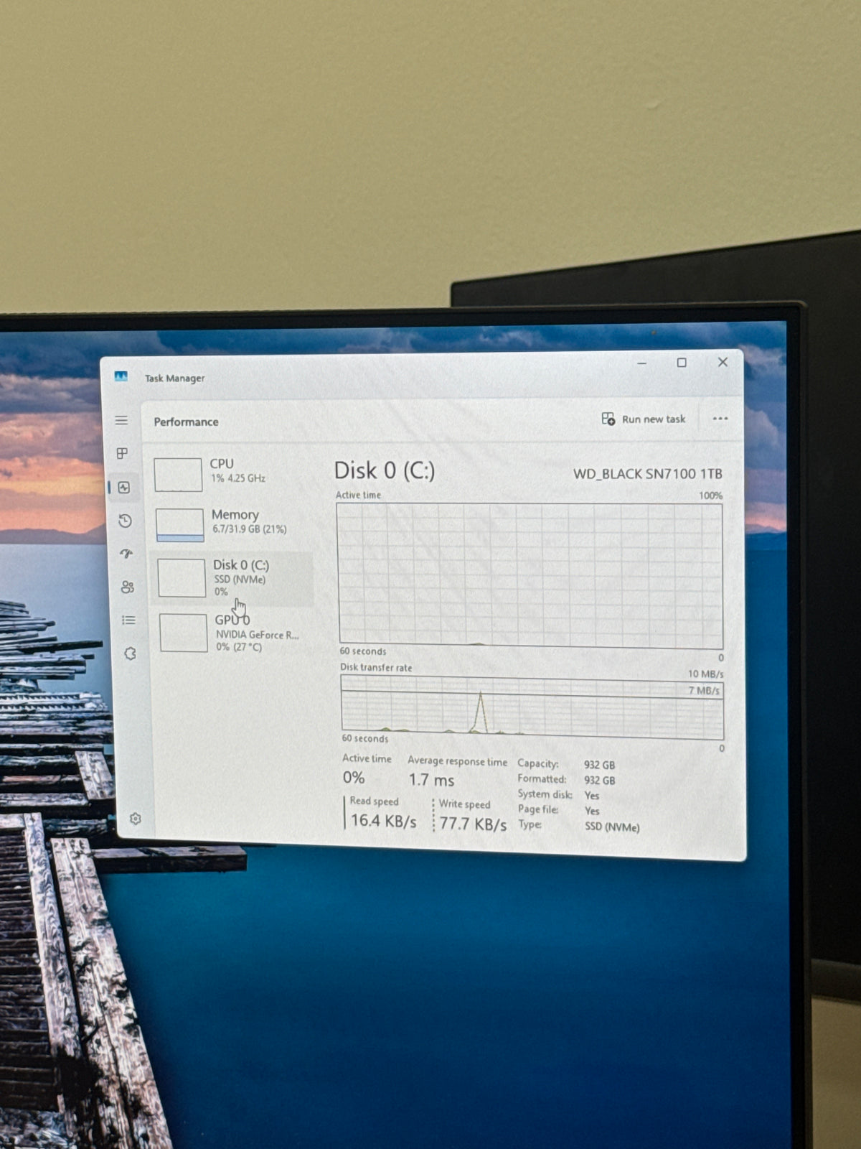Image resolution: width=861 pixels, height=1149 pixels.
Task: Click the 77.7 KB/s write speed value
Action: click(x=473, y=824)
